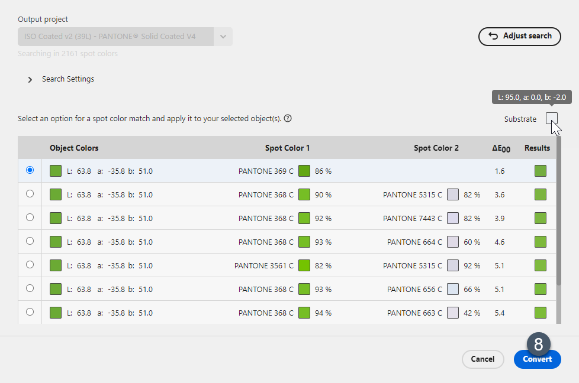Click the help question mark icon

(288, 118)
